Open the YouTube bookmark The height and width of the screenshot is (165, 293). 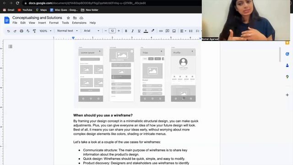click(x=25, y=10)
